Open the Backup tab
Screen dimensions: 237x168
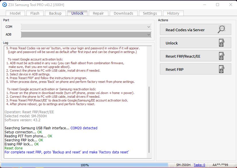(x=55, y=13)
